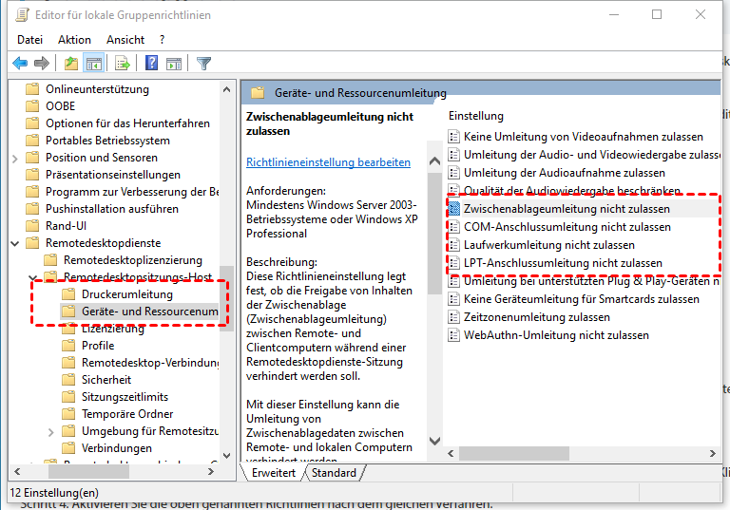Select Keine Geräteumleitung für Smartcards zulassen

[x=582, y=299]
